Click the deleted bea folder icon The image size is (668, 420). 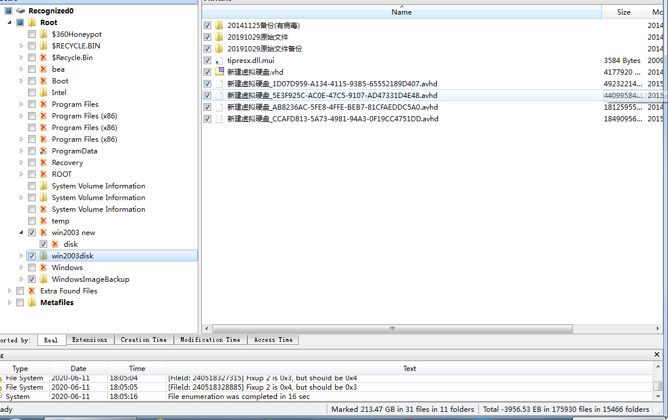point(43,69)
